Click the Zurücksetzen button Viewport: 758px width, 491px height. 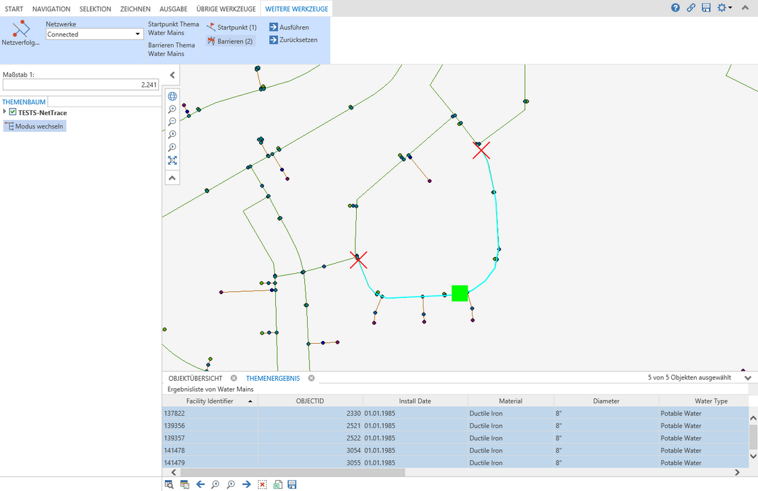click(293, 40)
